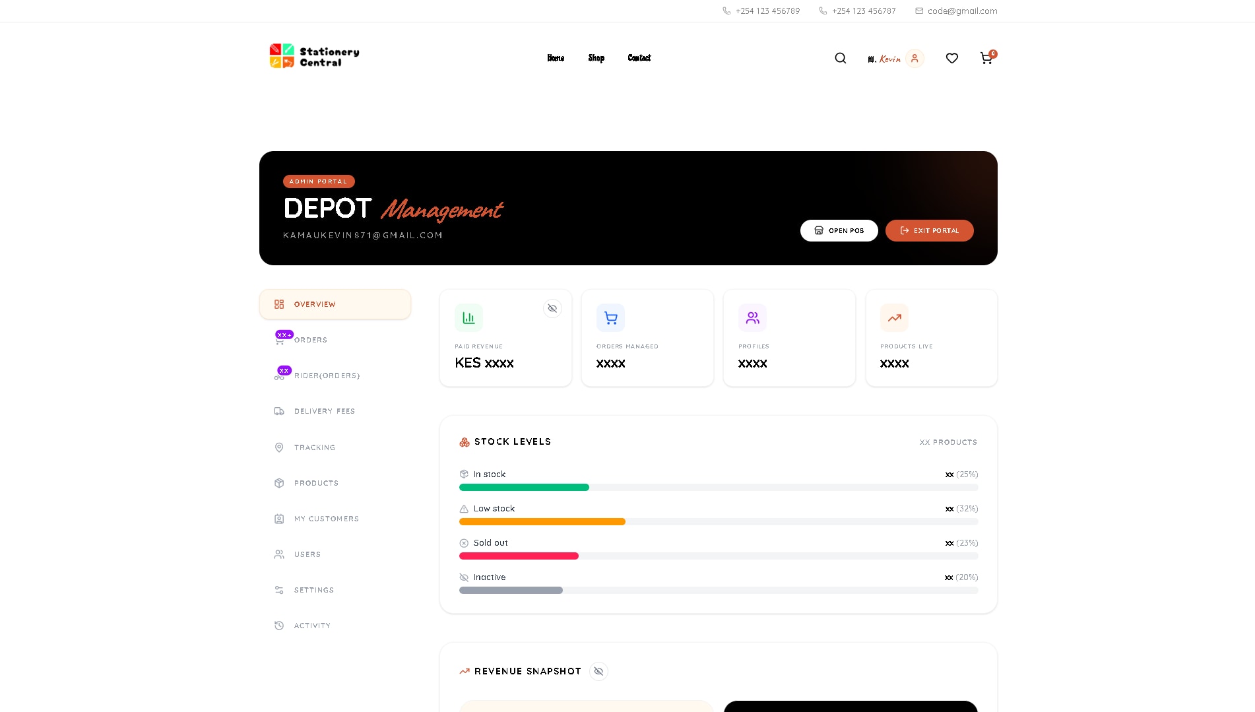Click the XX PRODUCTS count label
Image resolution: width=1255 pixels, height=712 pixels.
coord(948,442)
